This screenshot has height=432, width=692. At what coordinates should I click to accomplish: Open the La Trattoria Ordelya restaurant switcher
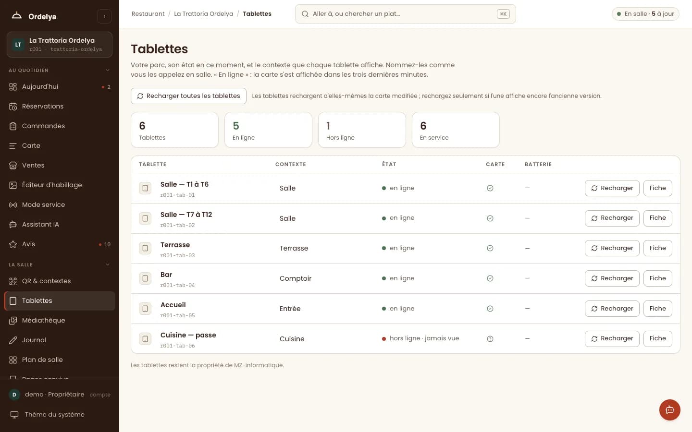[x=60, y=45]
